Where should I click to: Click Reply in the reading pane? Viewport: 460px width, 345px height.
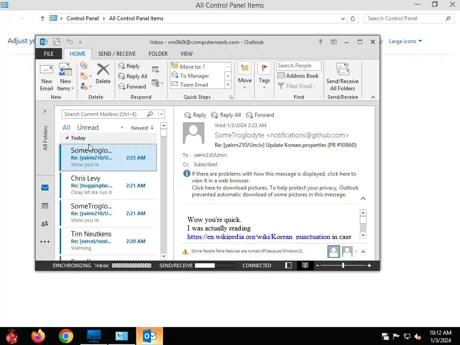(195, 115)
